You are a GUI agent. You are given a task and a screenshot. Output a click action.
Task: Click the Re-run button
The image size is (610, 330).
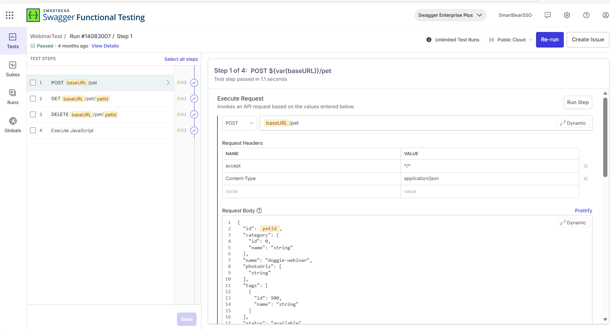pos(549,39)
